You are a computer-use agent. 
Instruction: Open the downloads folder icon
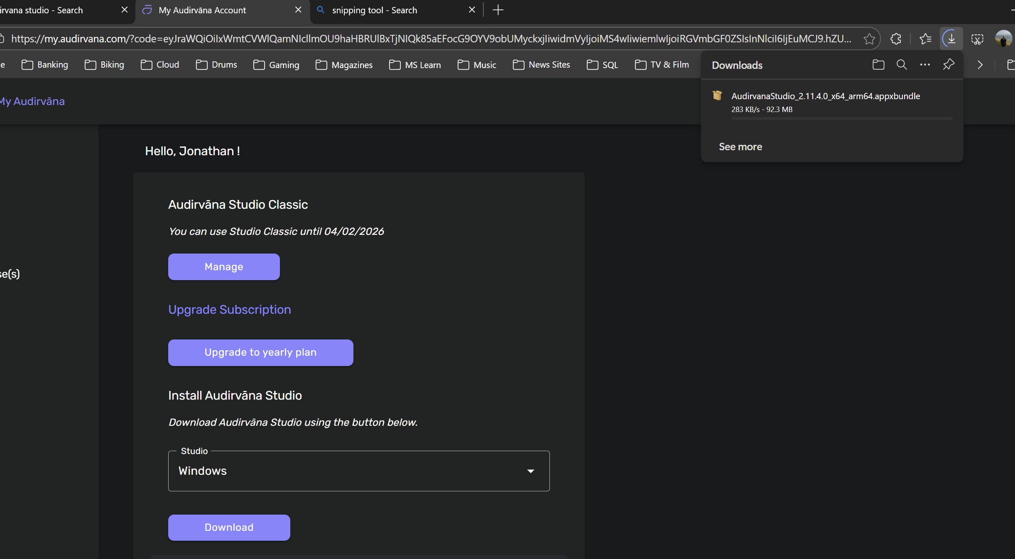[878, 65]
